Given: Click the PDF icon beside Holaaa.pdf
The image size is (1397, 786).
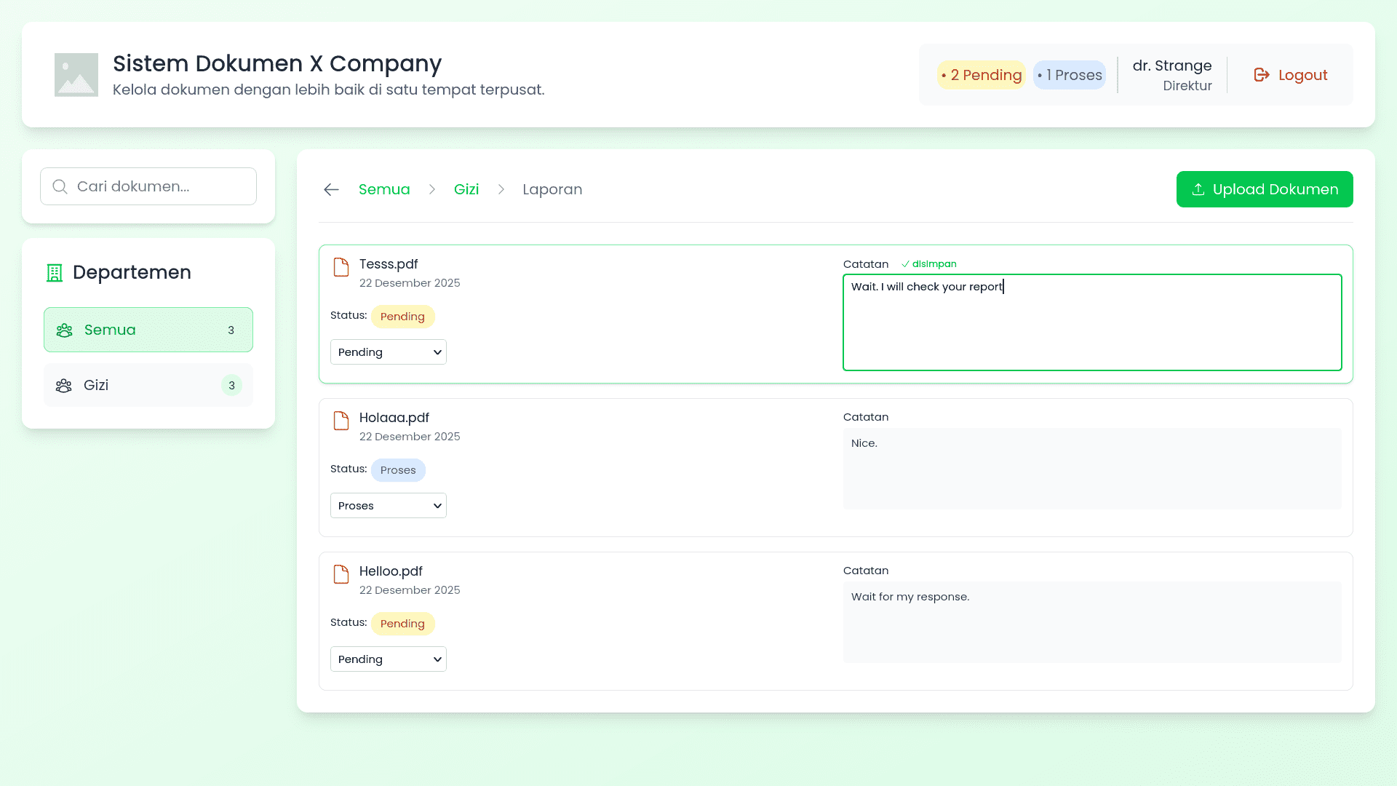Looking at the screenshot, I should pyautogui.click(x=341, y=421).
